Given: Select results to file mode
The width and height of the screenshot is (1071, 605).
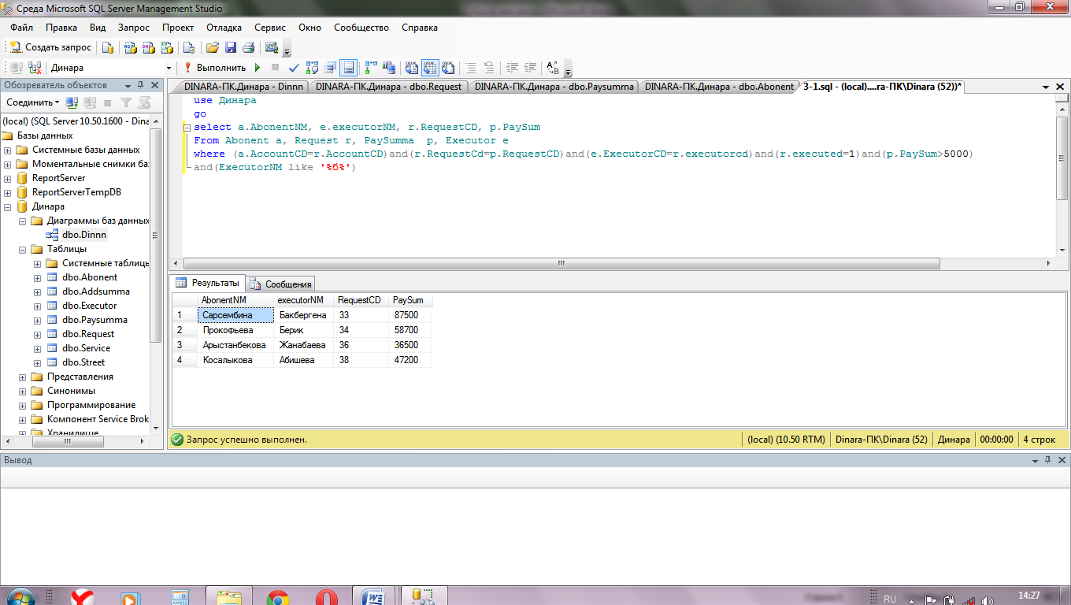Looking at the screenshot, I should point(448,68).
